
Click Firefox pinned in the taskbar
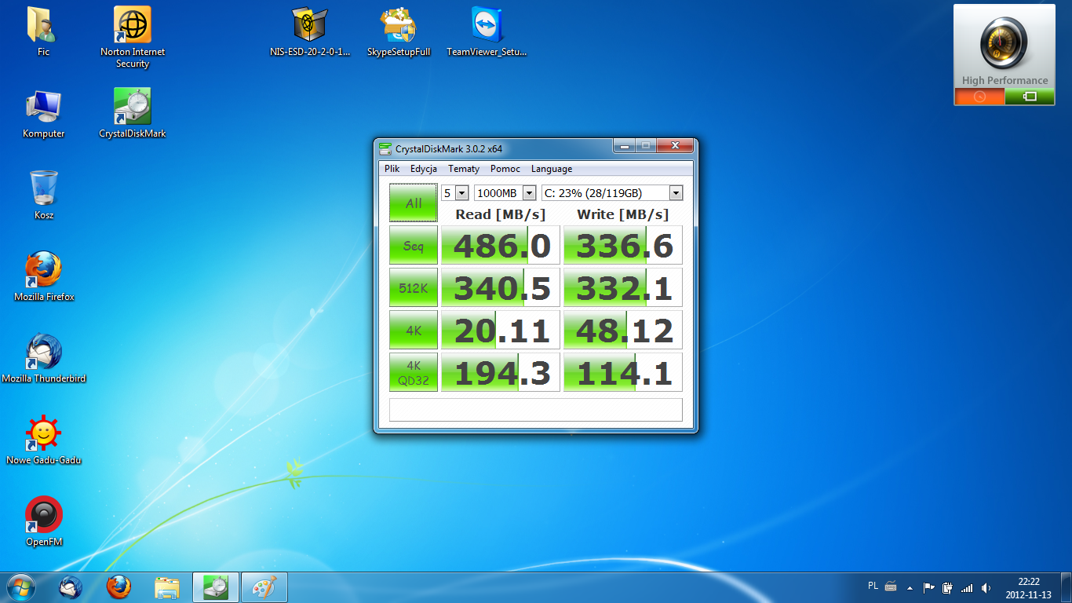pos(119,587)
